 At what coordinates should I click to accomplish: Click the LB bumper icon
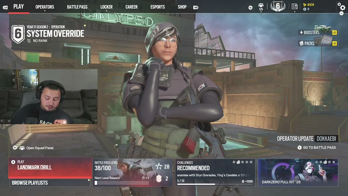coord(5,7)
